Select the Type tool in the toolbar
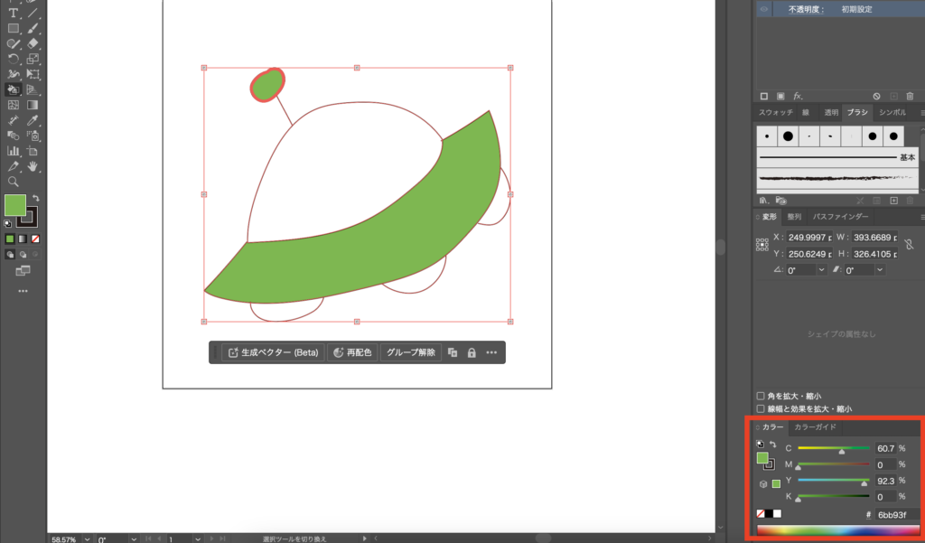Image resolution: width=925 pixels, height=543 pixels. (x=14, y=13)
